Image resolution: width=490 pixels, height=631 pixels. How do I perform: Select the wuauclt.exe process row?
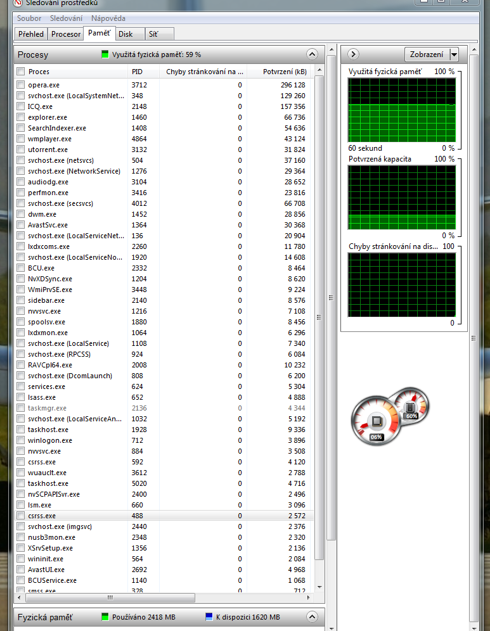point(164,473)
